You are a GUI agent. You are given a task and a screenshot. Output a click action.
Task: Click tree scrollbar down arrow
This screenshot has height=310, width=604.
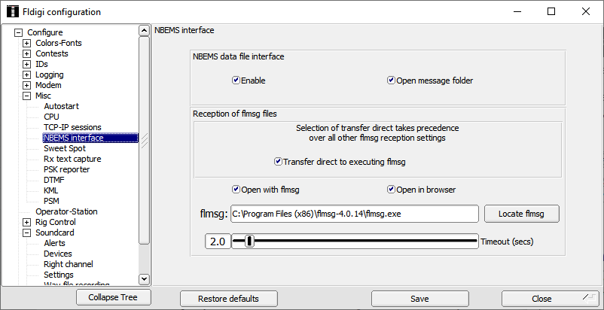click(x=144, y=279)
